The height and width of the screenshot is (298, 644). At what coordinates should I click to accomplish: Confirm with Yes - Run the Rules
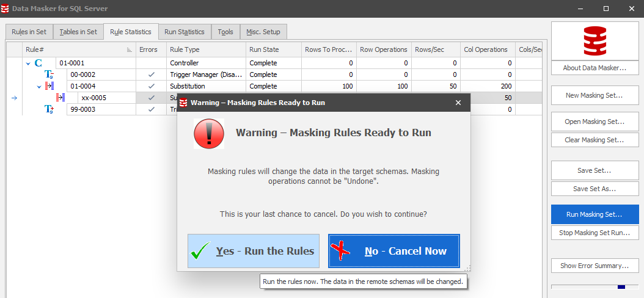[x=254, y=251]
